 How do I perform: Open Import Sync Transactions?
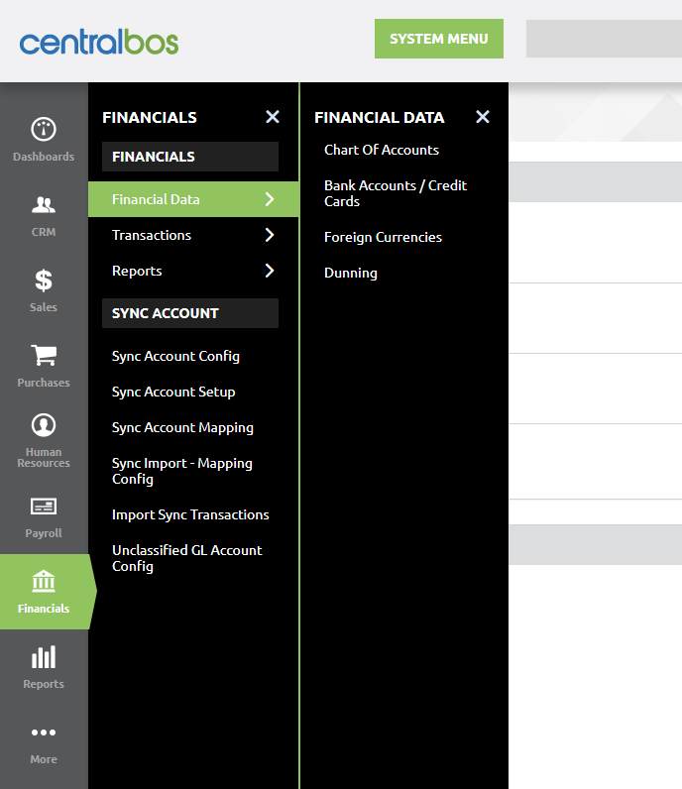[x=190, y=514]
